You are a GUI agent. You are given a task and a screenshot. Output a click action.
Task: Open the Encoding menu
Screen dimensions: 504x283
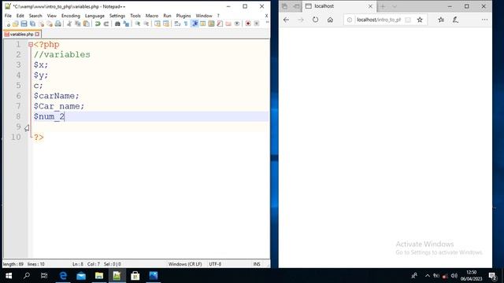[x=71, y=16]
